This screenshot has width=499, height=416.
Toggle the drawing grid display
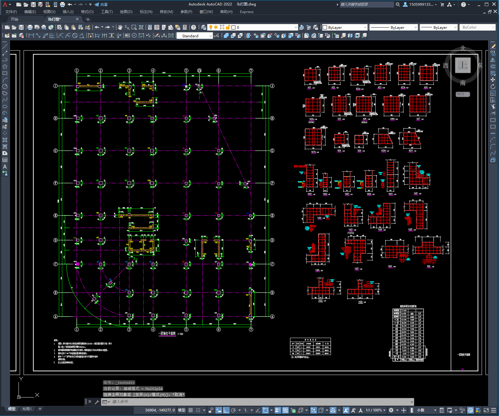[x=191, y=410]
